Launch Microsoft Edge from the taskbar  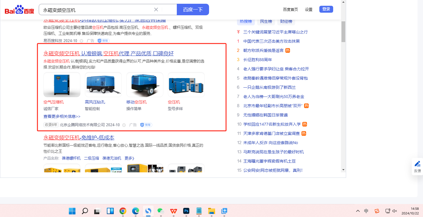136,211
